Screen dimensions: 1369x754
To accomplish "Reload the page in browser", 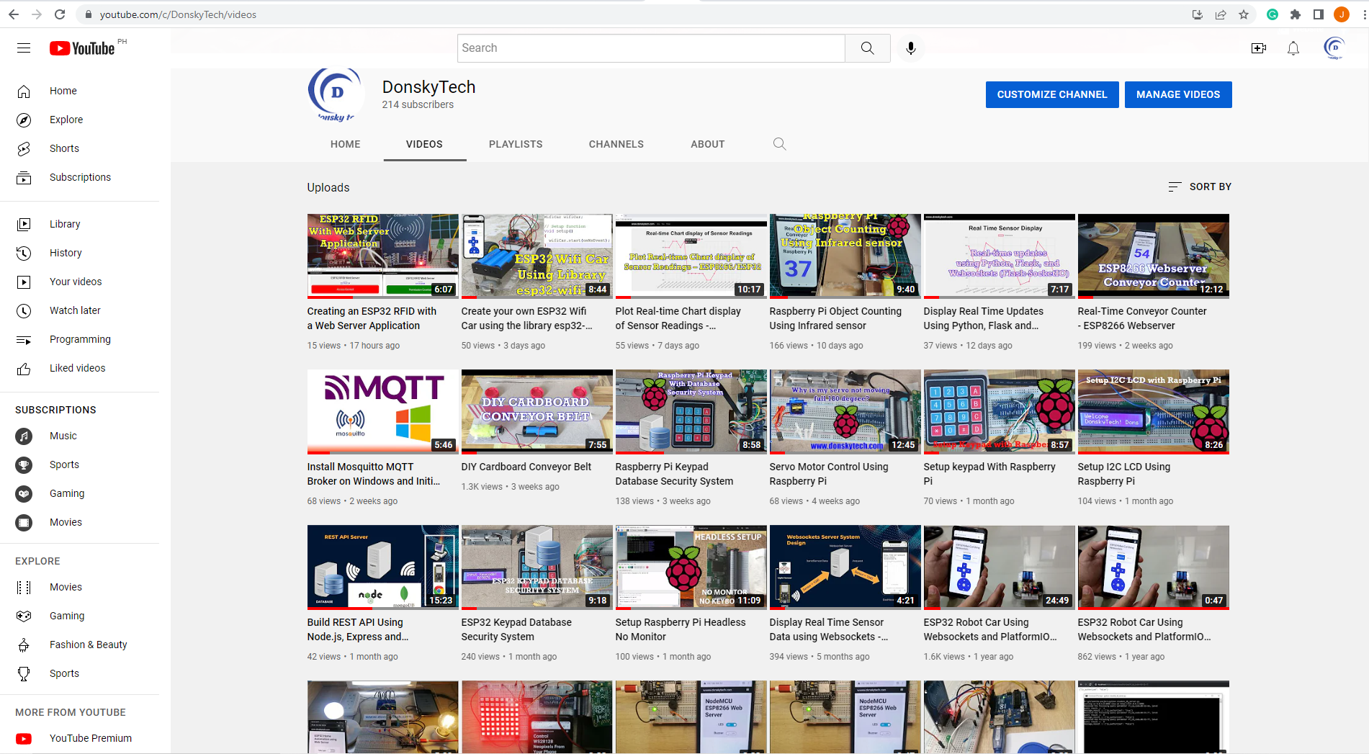I will tap(60, 14).
